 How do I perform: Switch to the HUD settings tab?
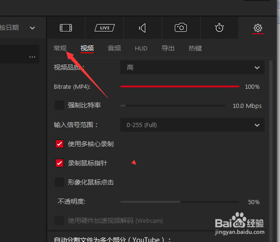(141, 48)
